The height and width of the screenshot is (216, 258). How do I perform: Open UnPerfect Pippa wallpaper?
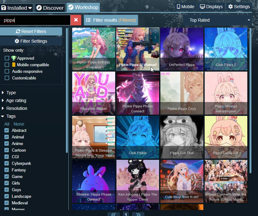(182, 49)
